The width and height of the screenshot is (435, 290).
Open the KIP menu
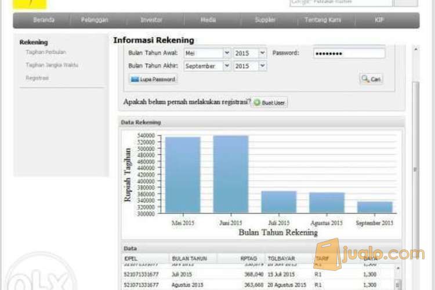(x=379, y=20)
